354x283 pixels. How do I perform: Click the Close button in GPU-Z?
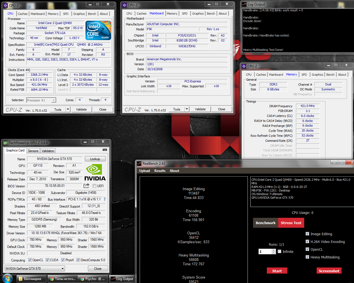(98, 269)
